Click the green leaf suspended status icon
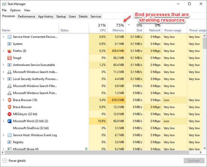Viewport: 207px width, 167px height. (x=86, y=149)
